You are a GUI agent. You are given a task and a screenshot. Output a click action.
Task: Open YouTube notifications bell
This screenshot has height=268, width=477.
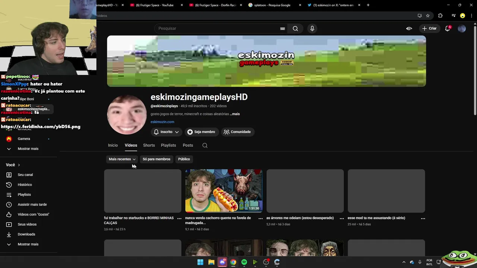click(448, 28)
